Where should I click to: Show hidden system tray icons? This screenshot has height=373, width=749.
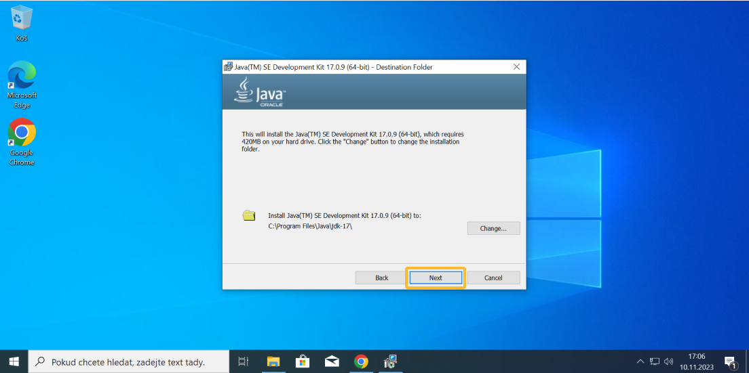(x=640, y=361)
